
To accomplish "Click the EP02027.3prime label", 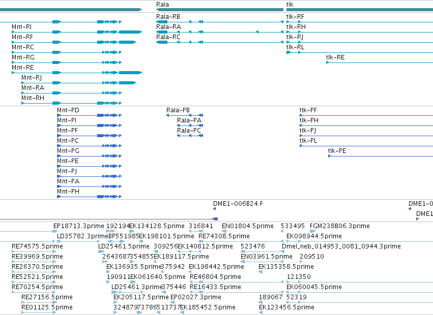I will click(196, 298).
